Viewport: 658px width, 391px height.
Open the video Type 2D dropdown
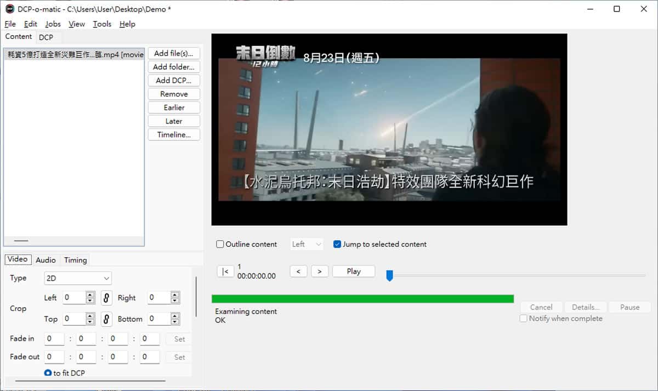click(x=77, y=279)
